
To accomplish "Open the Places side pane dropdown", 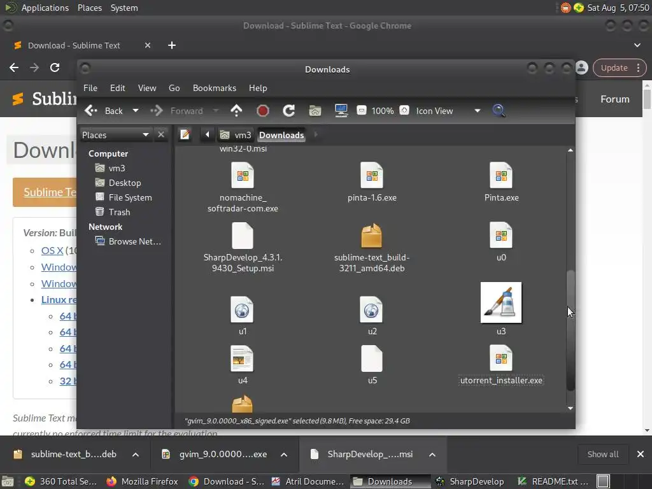I will [115, 135].
